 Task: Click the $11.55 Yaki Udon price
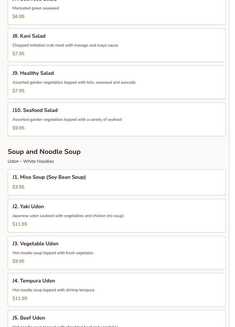pos(20,224)
